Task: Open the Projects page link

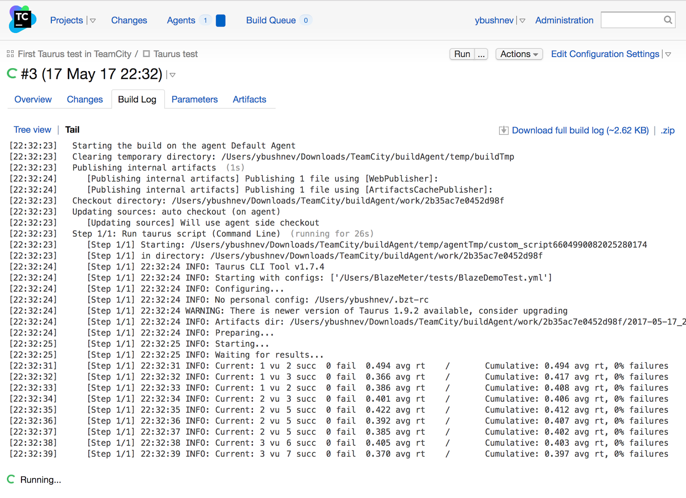Action: [66, 20]
